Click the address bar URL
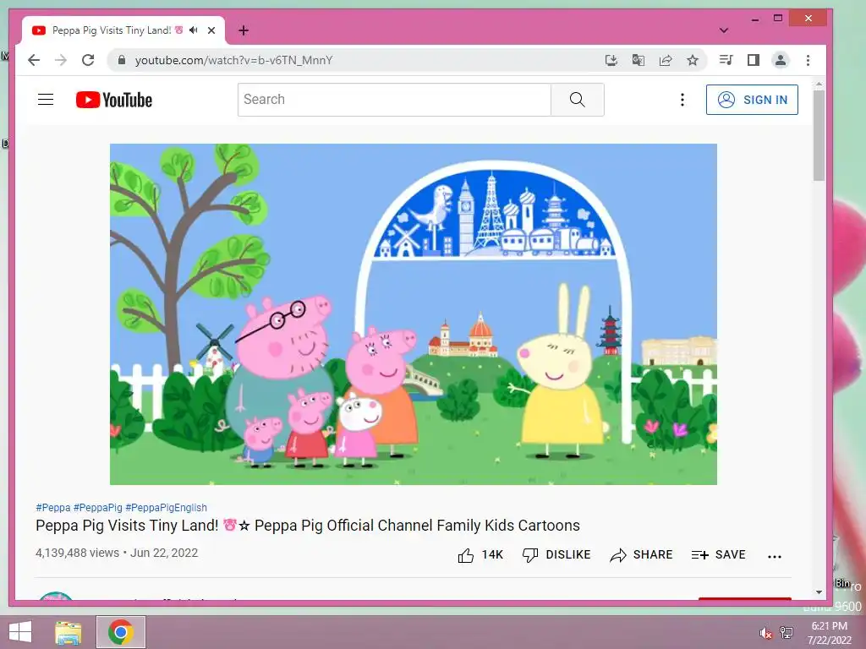 pos(233,60)
